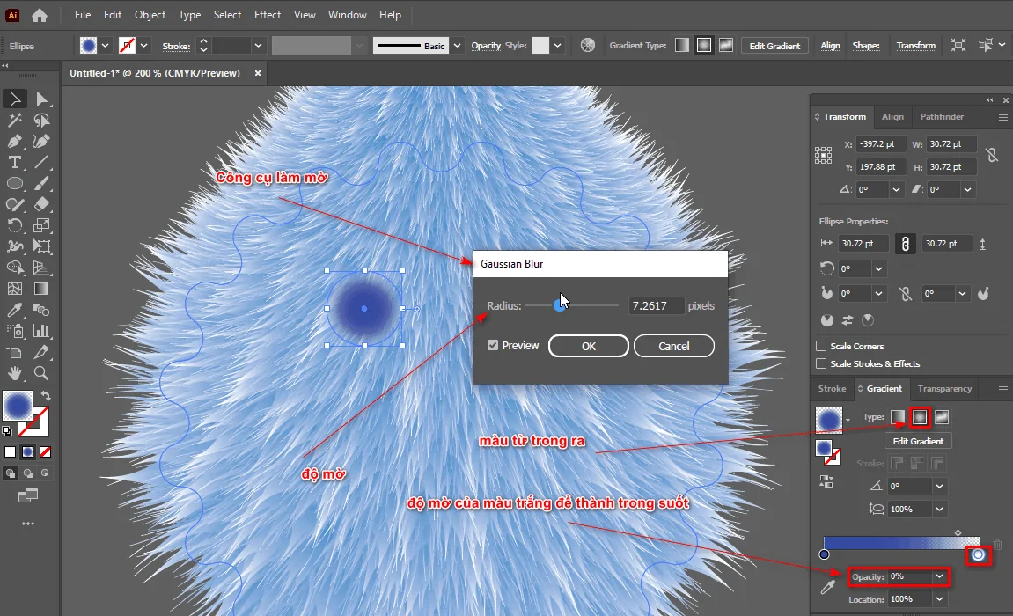Click the Home icon in the top bar
The width and height of the screenshot is (1013, 616).
[40, 15]
